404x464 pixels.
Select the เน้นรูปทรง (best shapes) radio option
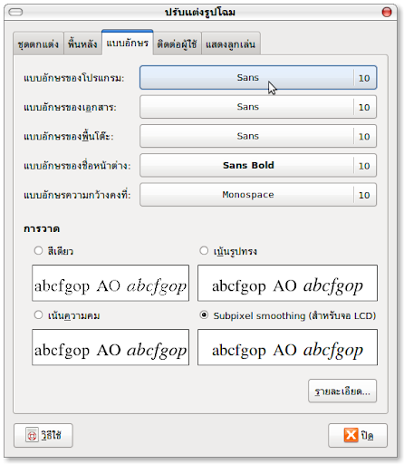[x=204, y=251]
